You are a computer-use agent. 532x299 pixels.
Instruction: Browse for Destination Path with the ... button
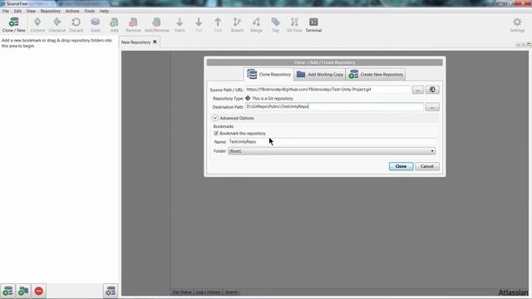[x=432, y=107]
